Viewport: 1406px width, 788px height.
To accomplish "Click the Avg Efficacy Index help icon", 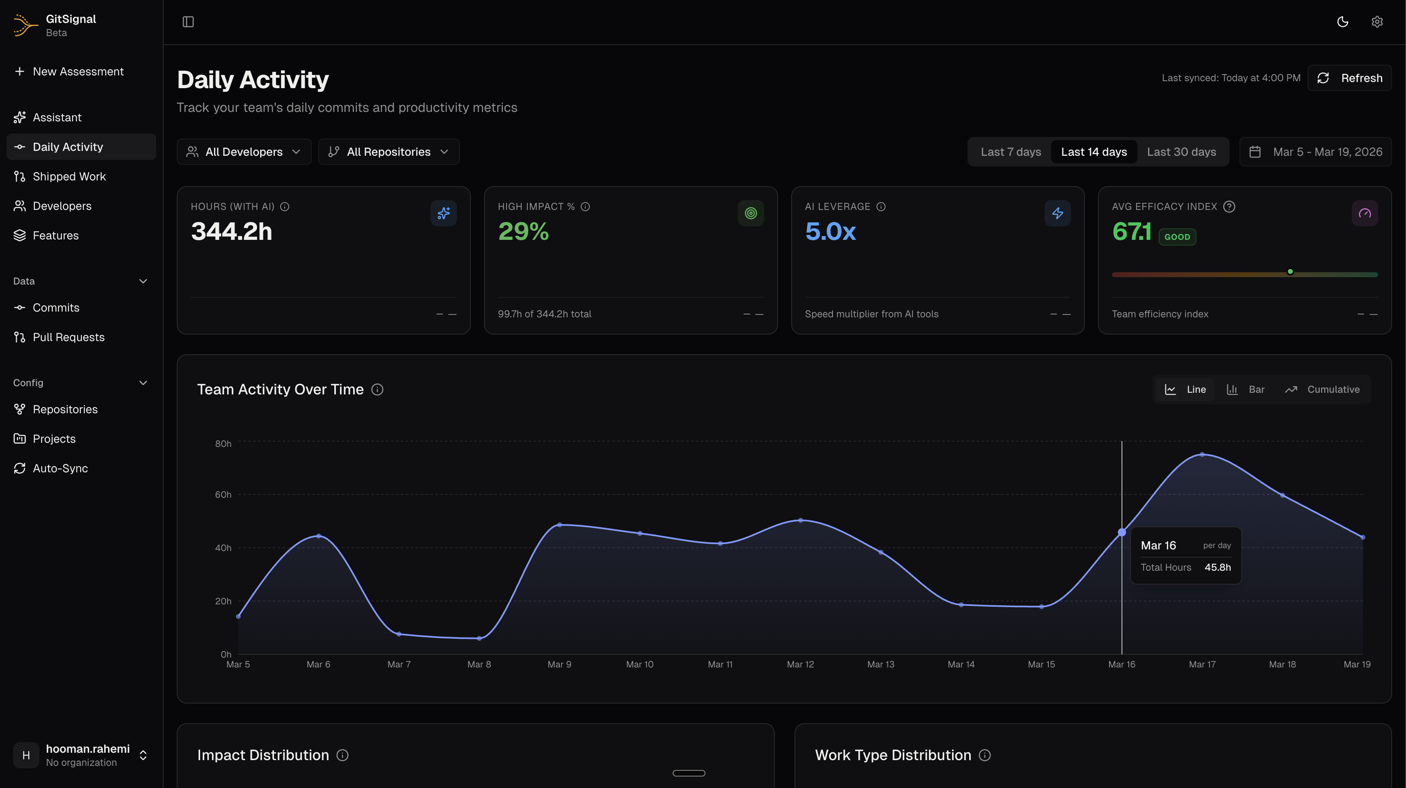I will tap(1229, 206).
